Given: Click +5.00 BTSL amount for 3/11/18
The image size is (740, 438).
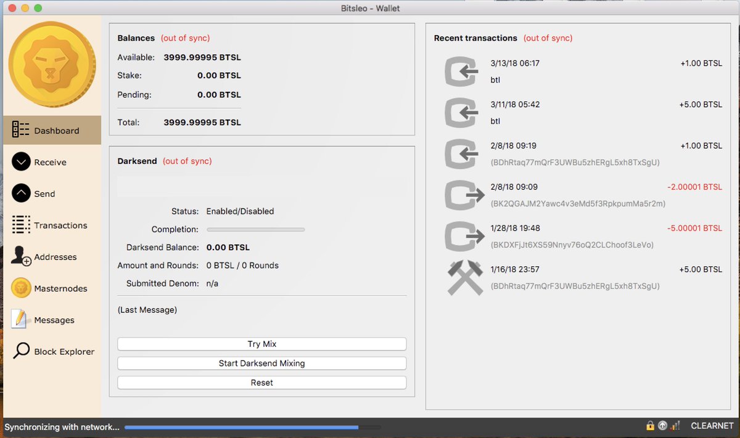Looking at the screenshot, I should [x=701, y=104].
